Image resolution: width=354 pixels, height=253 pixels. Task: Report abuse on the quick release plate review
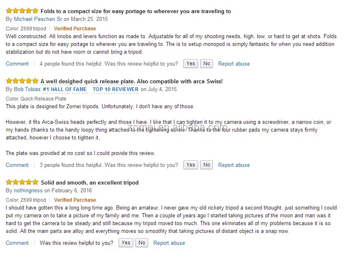coord(234,165)
